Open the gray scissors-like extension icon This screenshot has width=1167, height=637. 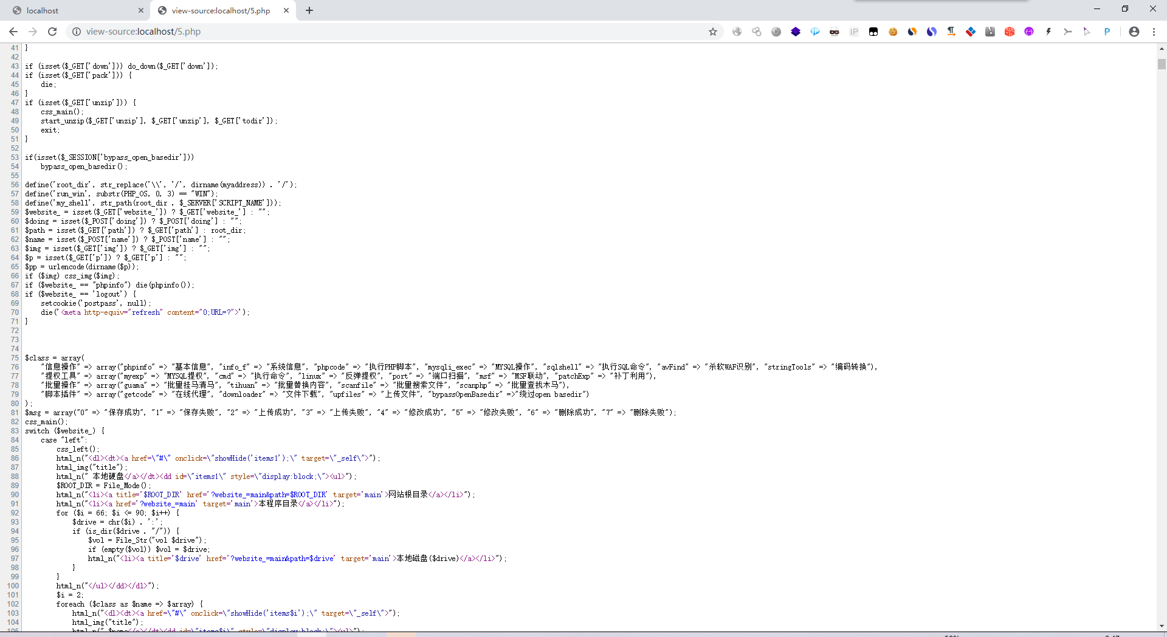click(1068, 32)
